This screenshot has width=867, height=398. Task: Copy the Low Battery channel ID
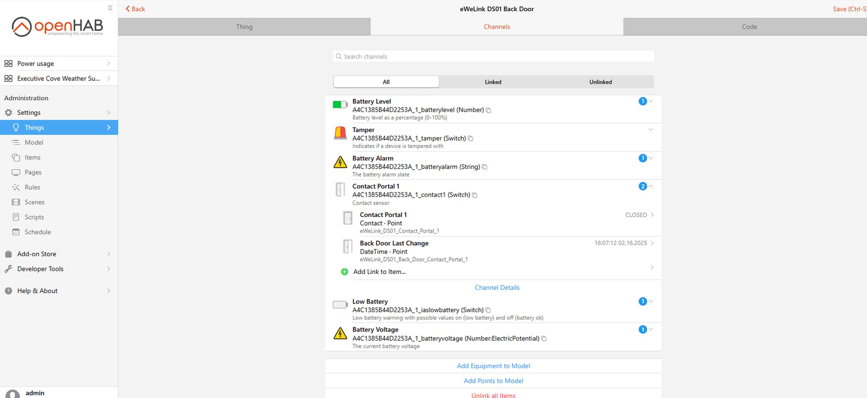(x=488, y=310)
